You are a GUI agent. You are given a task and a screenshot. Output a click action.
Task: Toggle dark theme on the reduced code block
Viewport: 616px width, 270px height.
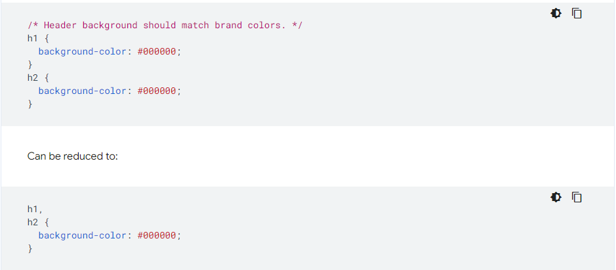tap(556, 197)
